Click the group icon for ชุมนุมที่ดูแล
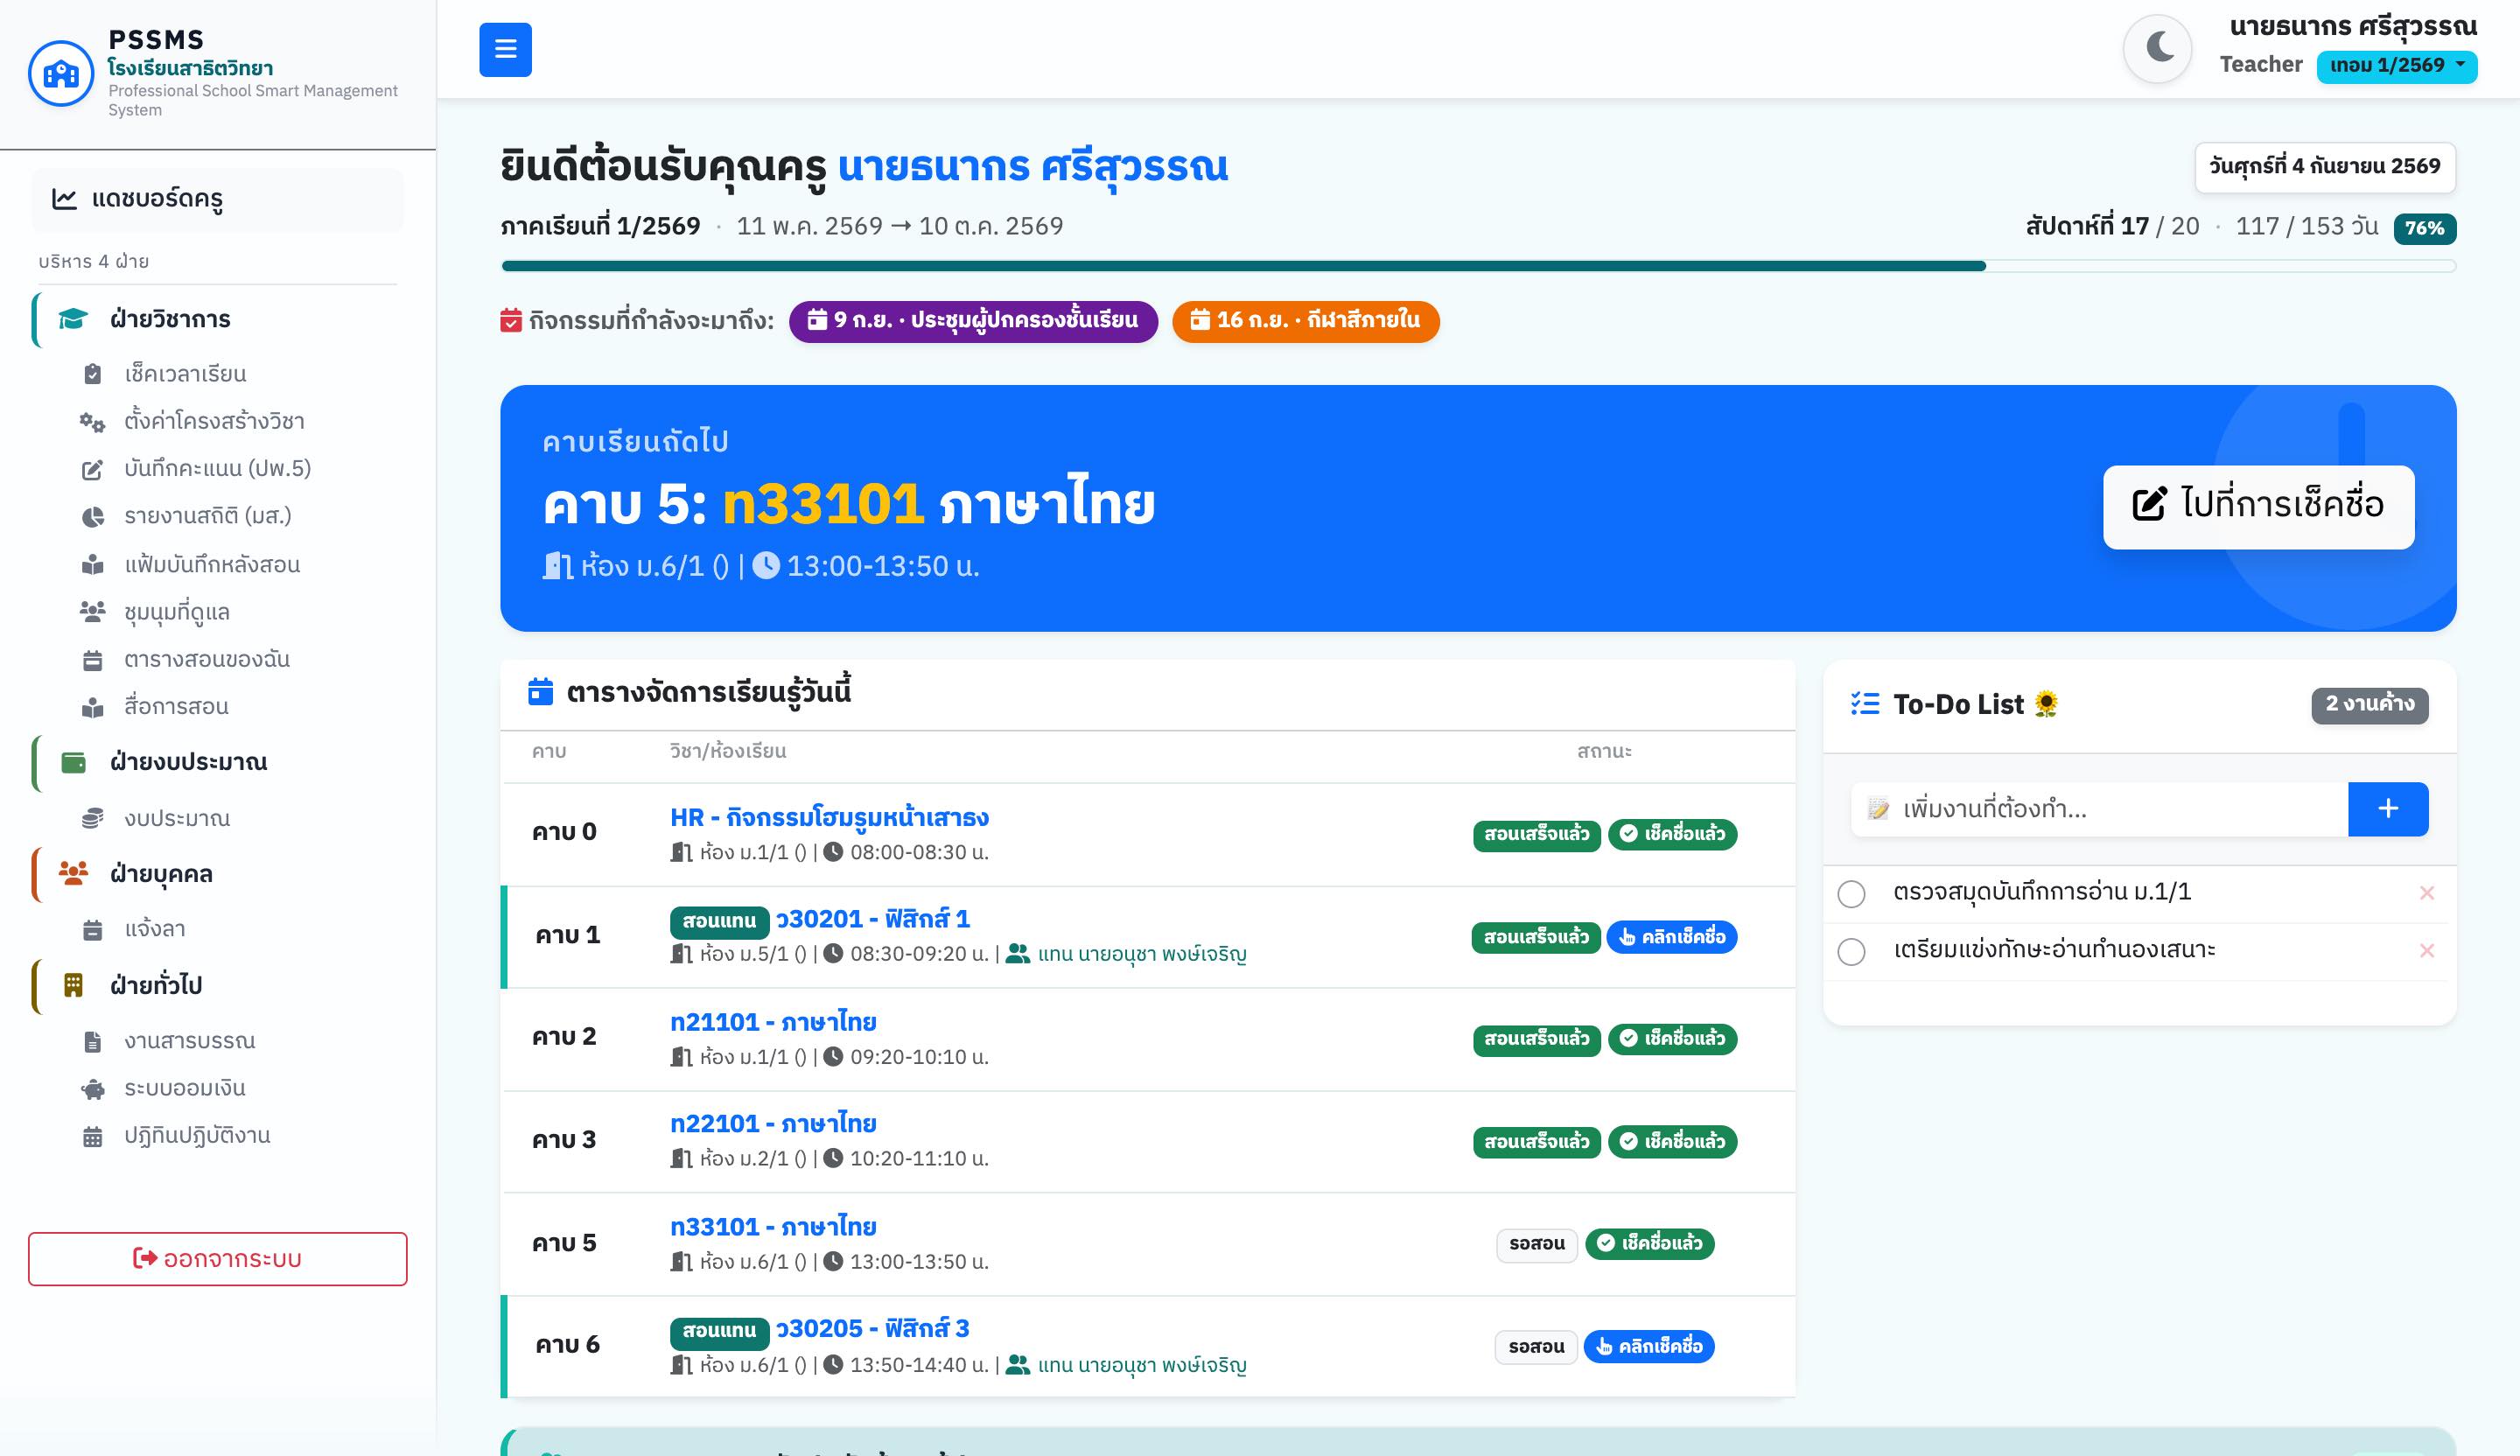 pyautogui.click(x=92, y=611)
